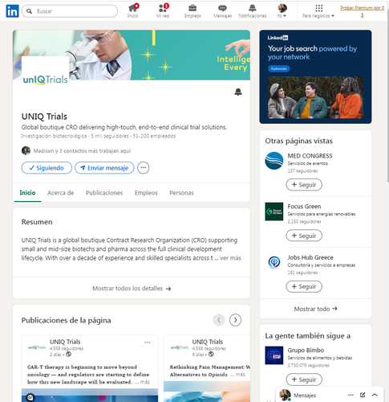Open messaging overlay three-dot options
The image size is (389, 402).
pos(351,395)
